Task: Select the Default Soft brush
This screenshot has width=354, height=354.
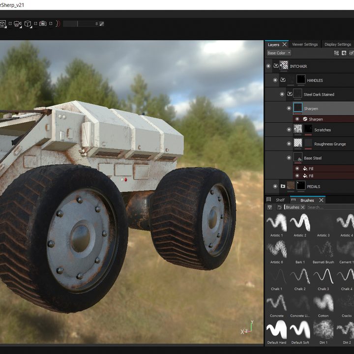Action: 300,332
